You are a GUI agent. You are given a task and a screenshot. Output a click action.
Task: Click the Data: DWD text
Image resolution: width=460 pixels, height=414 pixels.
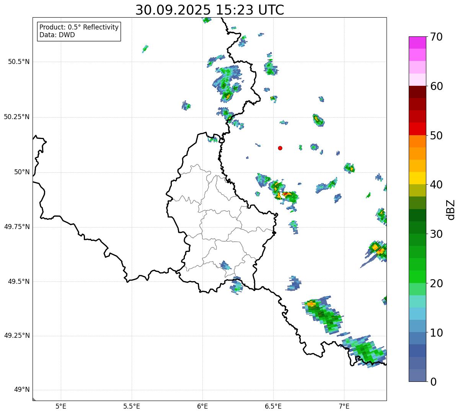click(57, 35)
